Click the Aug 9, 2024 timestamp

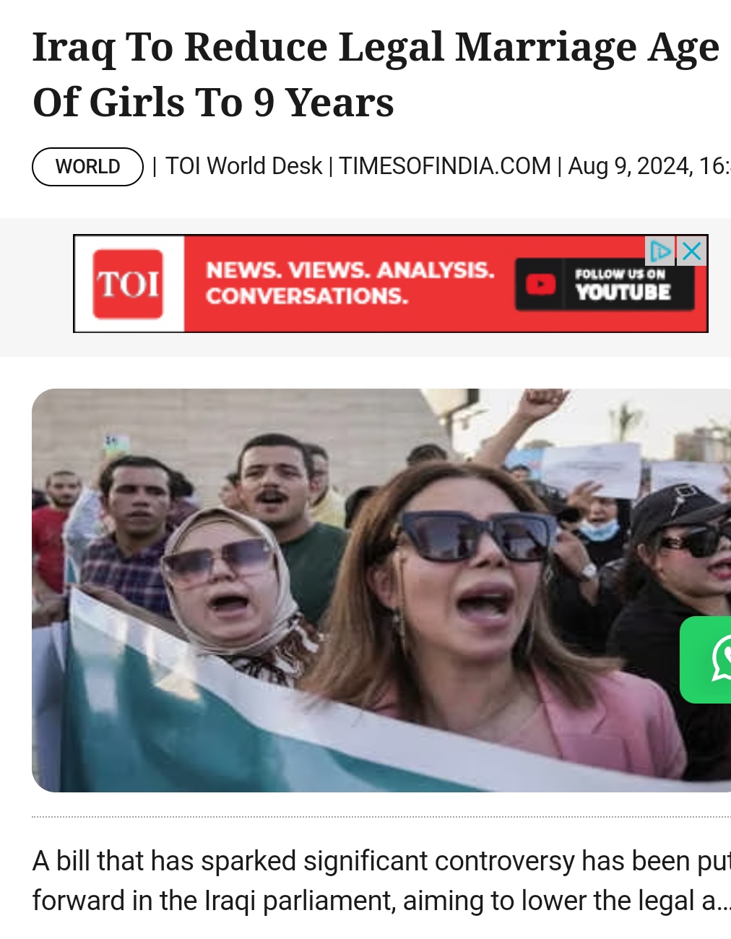click(649, 166)
